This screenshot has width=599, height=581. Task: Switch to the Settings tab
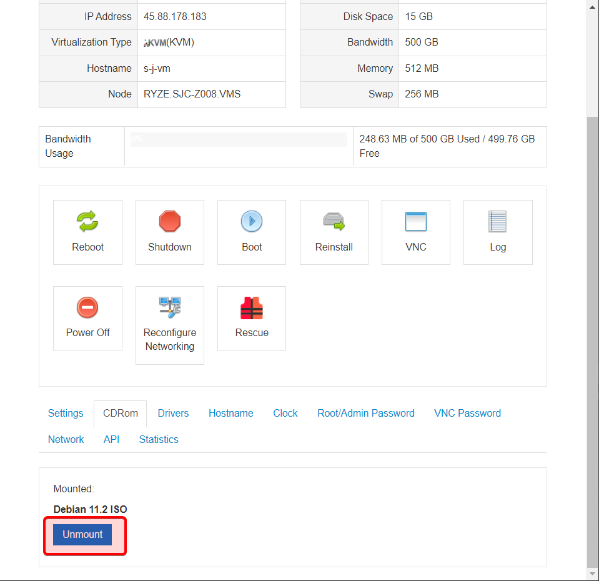(66, 414)
